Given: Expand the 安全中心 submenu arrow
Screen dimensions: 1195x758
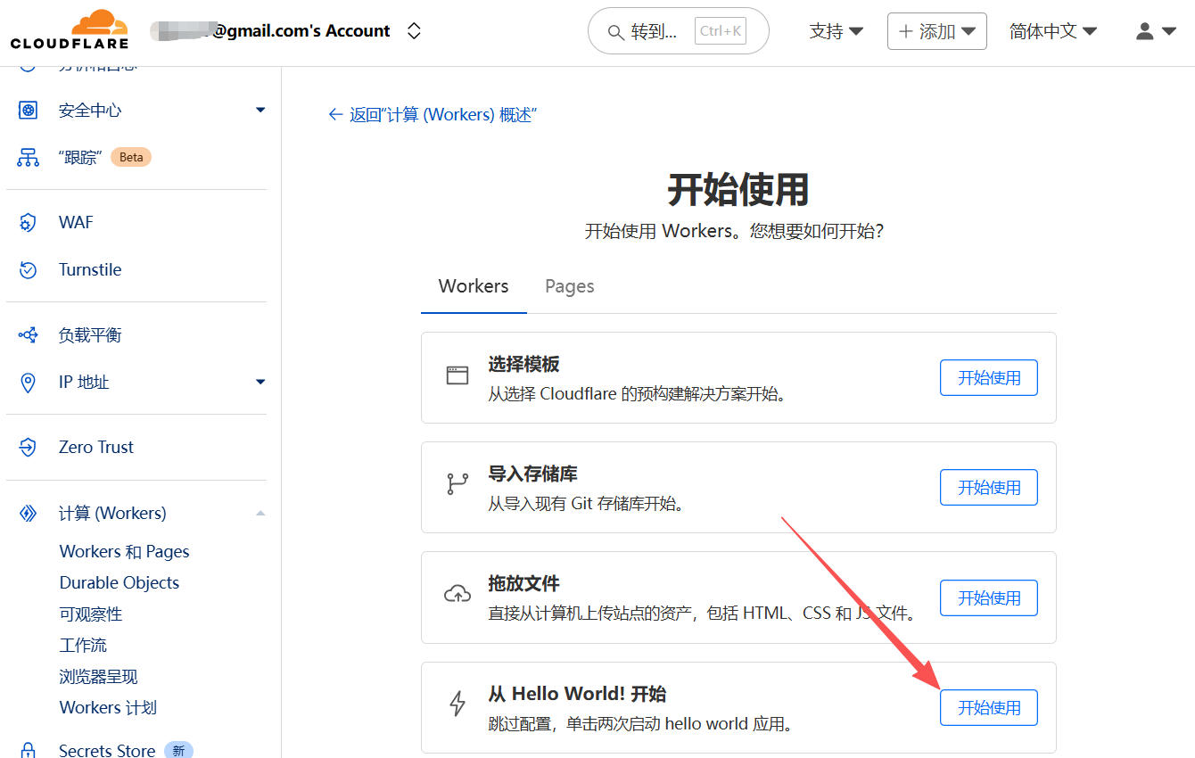Looking at the screenshot, I should 260,111.
